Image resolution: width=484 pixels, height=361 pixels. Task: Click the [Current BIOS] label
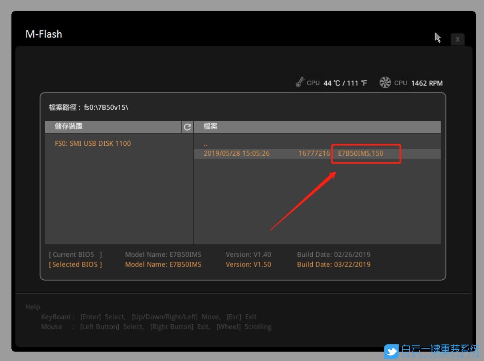tap(75, 255)
